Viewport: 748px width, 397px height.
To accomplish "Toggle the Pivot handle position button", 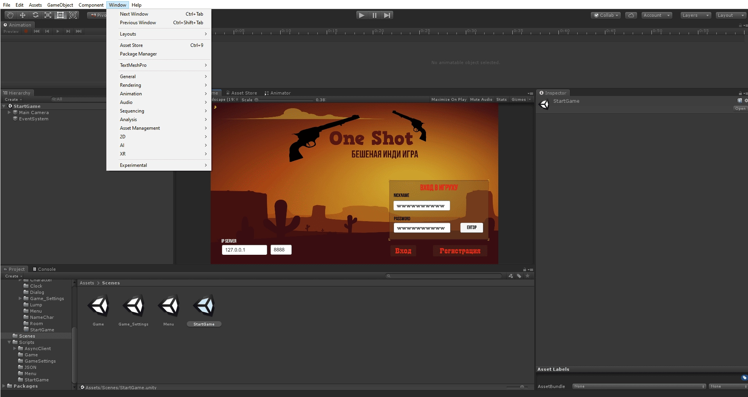I will (x=97, y=15).
